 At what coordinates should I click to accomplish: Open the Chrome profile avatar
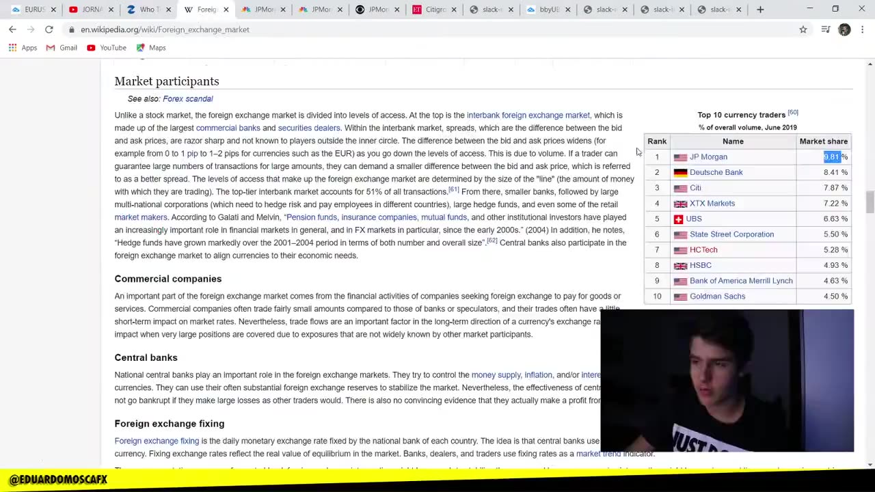844,29
